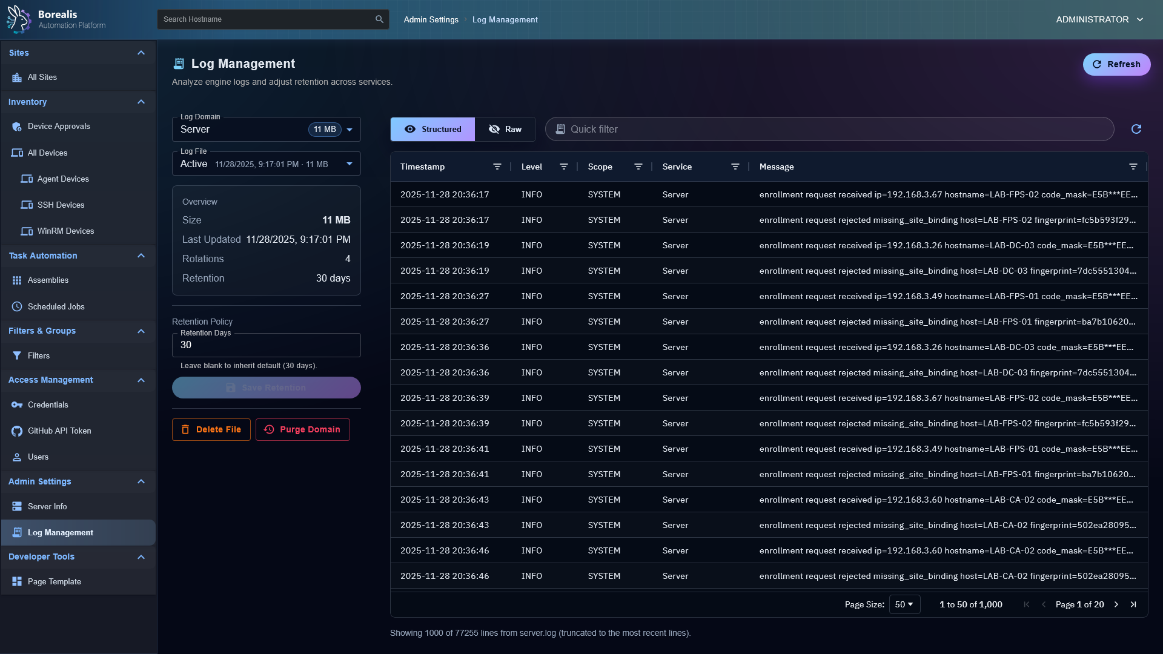Clear the Retention Days value field
1163x654 pixels.
tap(266, 345)
